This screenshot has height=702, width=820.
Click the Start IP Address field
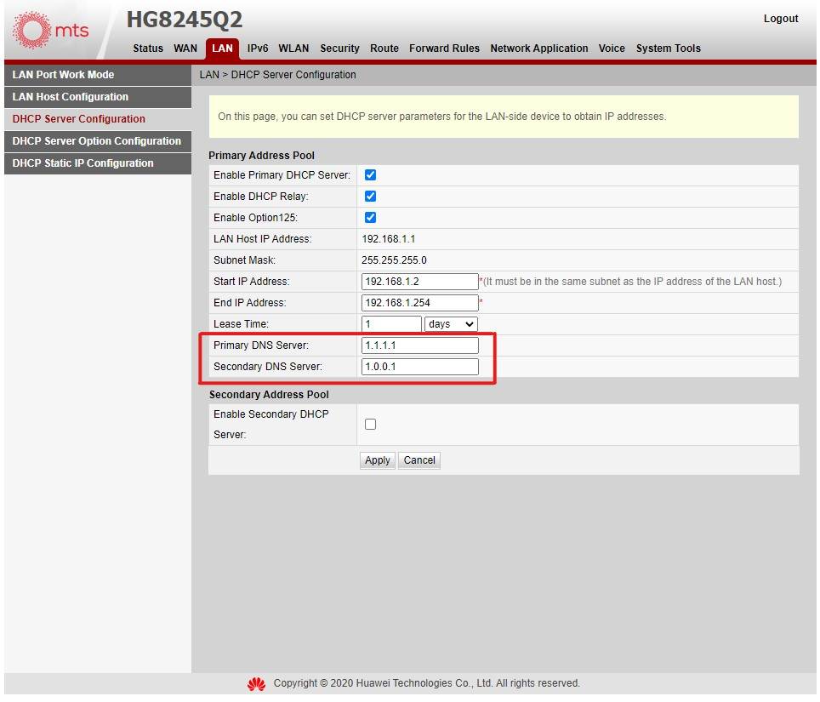tap(419, 282)
